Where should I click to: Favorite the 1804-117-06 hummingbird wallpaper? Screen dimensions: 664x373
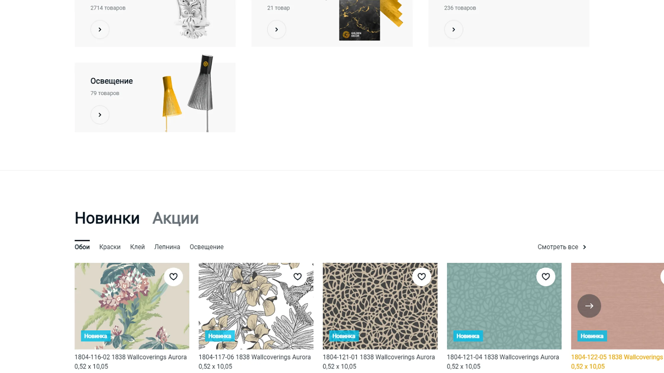click(x=298, y=276)
